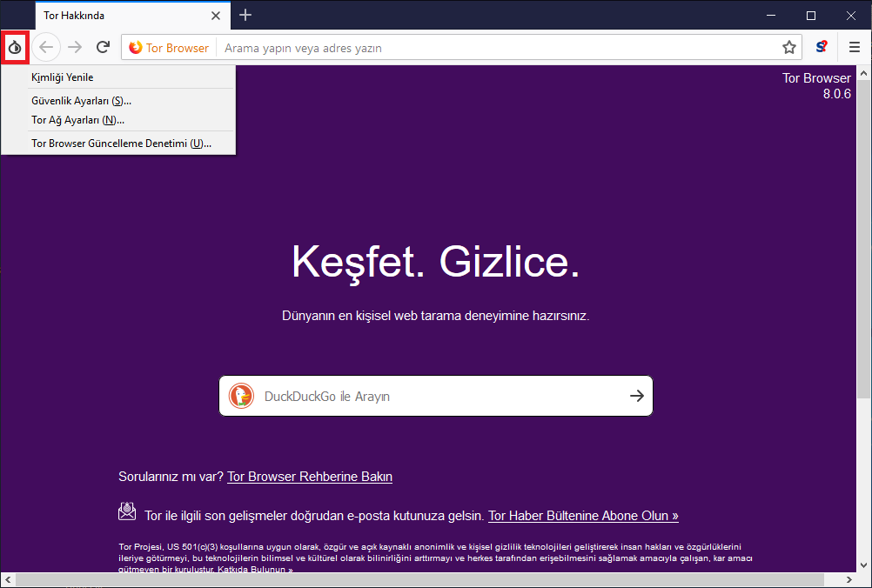Click the Tor Browser 8.0.6 version text
Viewport: 872px width, 588px height.
[816, 85]
